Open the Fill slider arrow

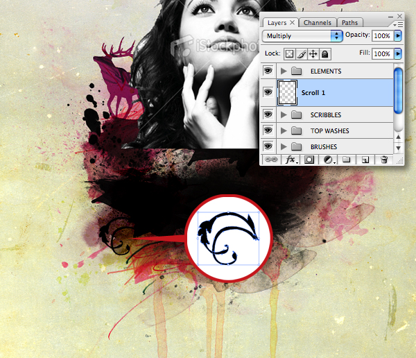pyautogui.click(x=398, y=53)
